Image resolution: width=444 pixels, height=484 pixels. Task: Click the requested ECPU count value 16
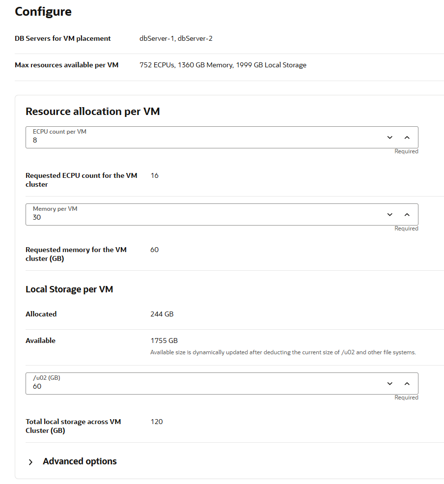tap(154, 175)
